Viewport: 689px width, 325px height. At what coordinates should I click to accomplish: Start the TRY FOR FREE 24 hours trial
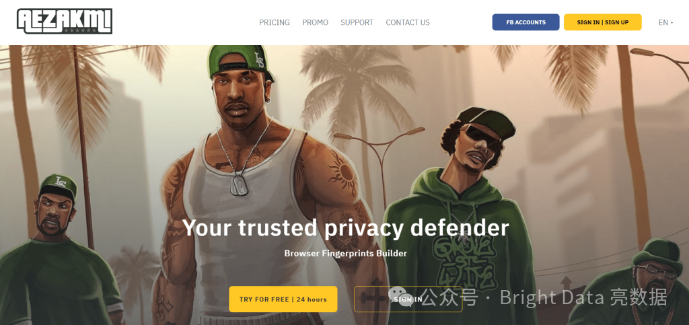283,299
